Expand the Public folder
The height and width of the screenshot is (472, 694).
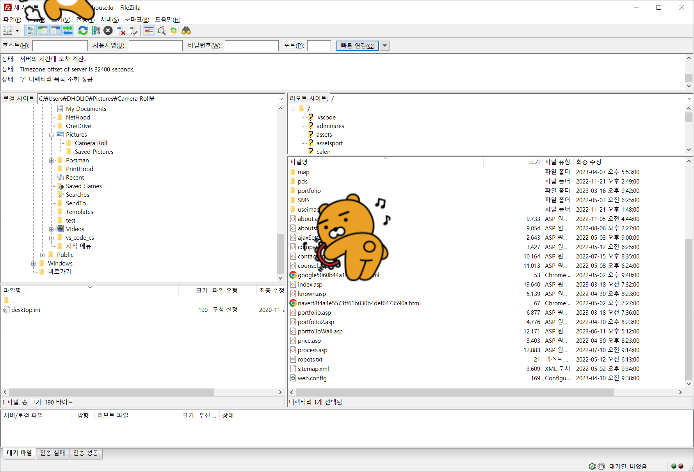(x=42, y=255)
